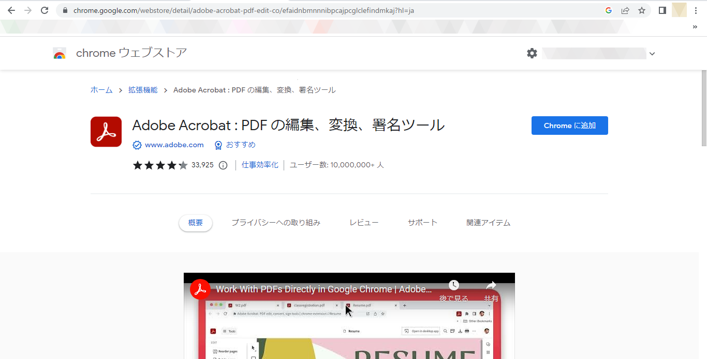
Task: Click the share page icon in address bar
Action: click(x=625, y=10)
